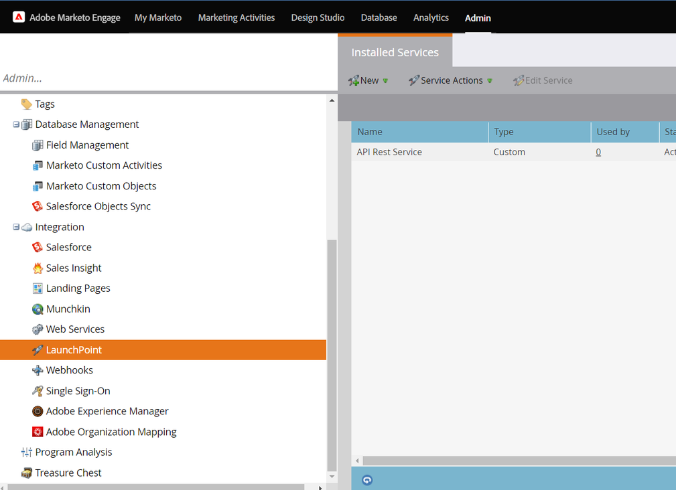Click the Edit Service rocket icon
676x490 pixels.
pos(518,80)
